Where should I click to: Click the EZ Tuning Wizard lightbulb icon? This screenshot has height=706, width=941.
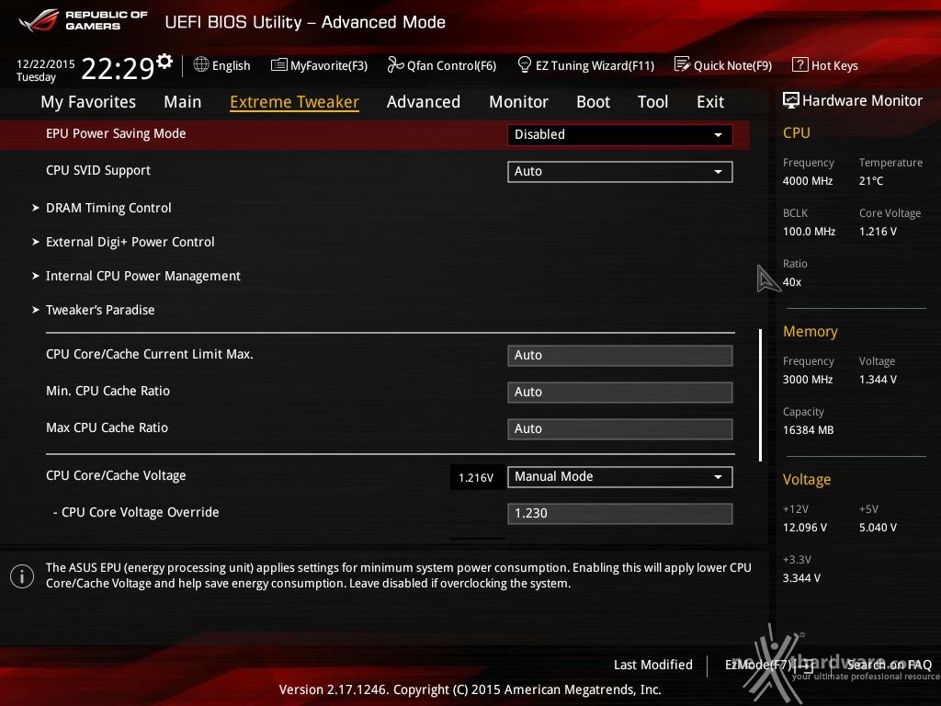pyautogui.click(x=525, y=64)
